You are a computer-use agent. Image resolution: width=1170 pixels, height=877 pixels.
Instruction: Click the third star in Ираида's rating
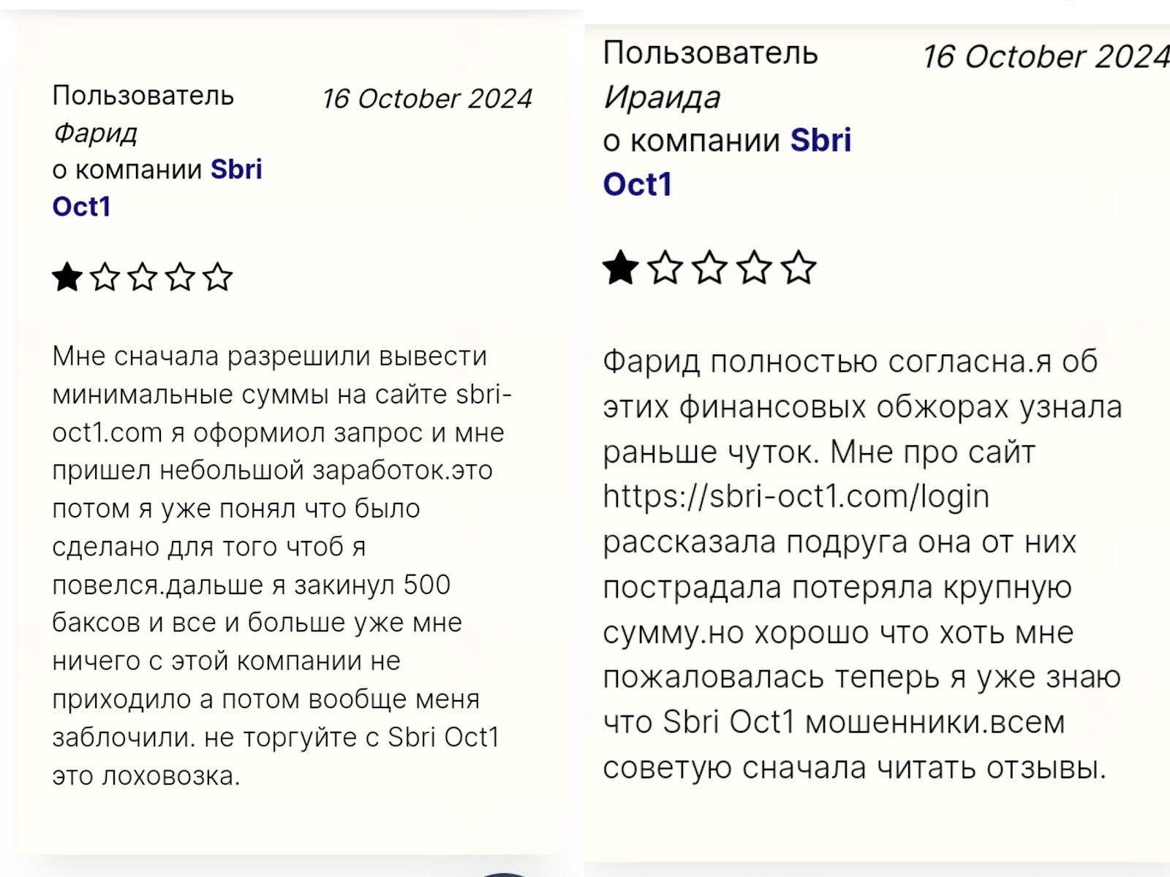pos(709,267)
